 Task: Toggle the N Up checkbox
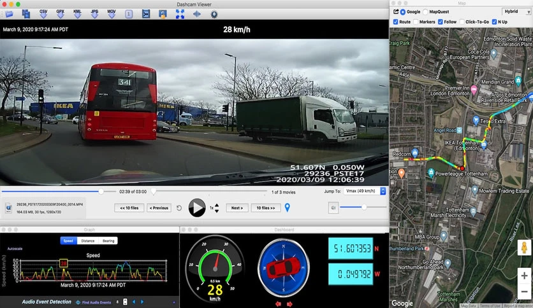pyautogui.click(x=494, y=22)
